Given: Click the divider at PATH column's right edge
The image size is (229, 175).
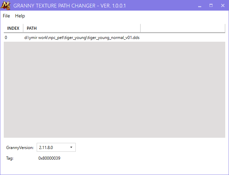Looking at the screenshot, I should coord(141,28).
